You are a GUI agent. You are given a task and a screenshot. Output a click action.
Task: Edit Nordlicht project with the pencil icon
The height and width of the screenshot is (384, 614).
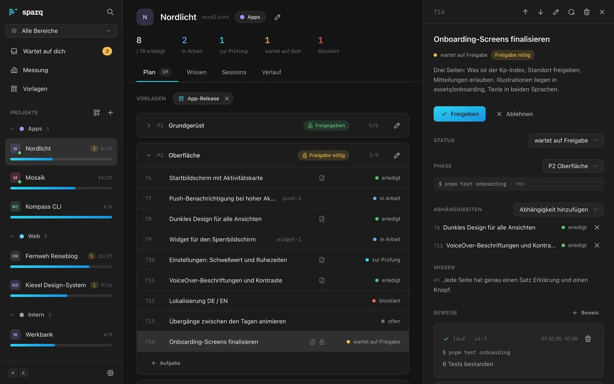(277, 17)
